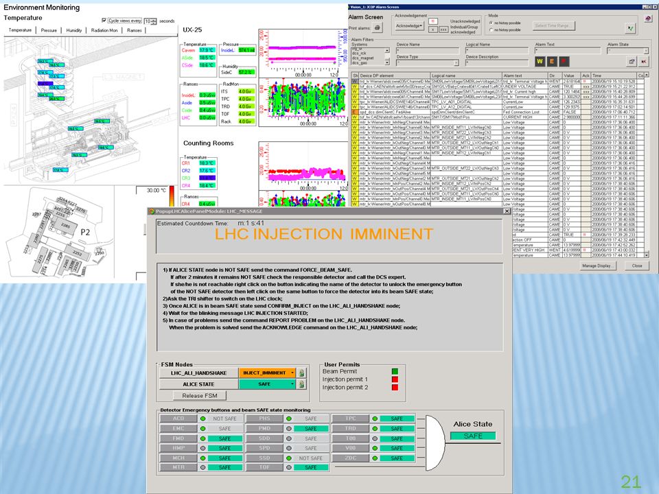Viewport: 659px width, 494px height.
Task: Click the Injection permit 2 red indicator
Action: click(x=395, y=387)
